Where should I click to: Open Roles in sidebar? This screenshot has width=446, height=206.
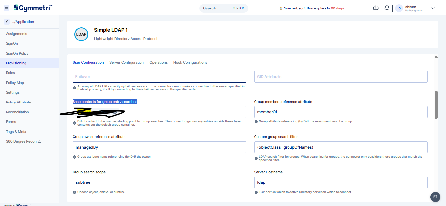pos(29,73)
